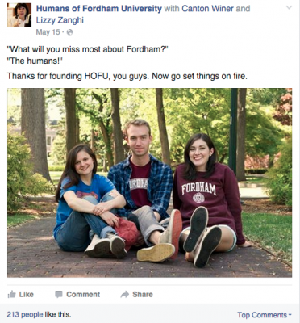Open the photo of three students

pyautogui.click(x=149, y=182)
